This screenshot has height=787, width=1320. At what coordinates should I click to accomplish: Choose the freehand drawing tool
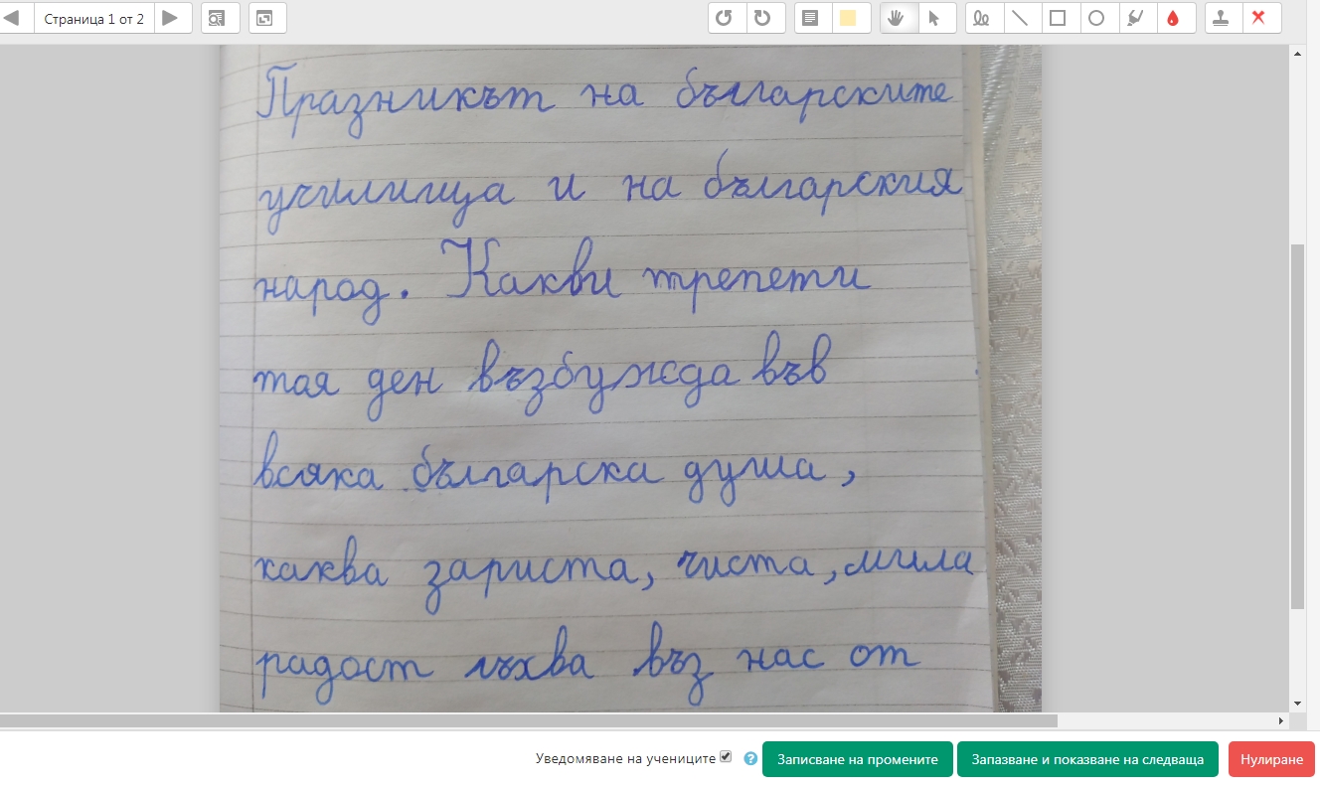pos(982,18)
